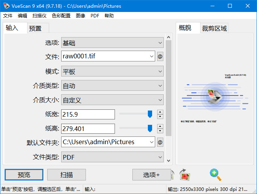Click the zoom in magnifier icon

pos(215,175)
